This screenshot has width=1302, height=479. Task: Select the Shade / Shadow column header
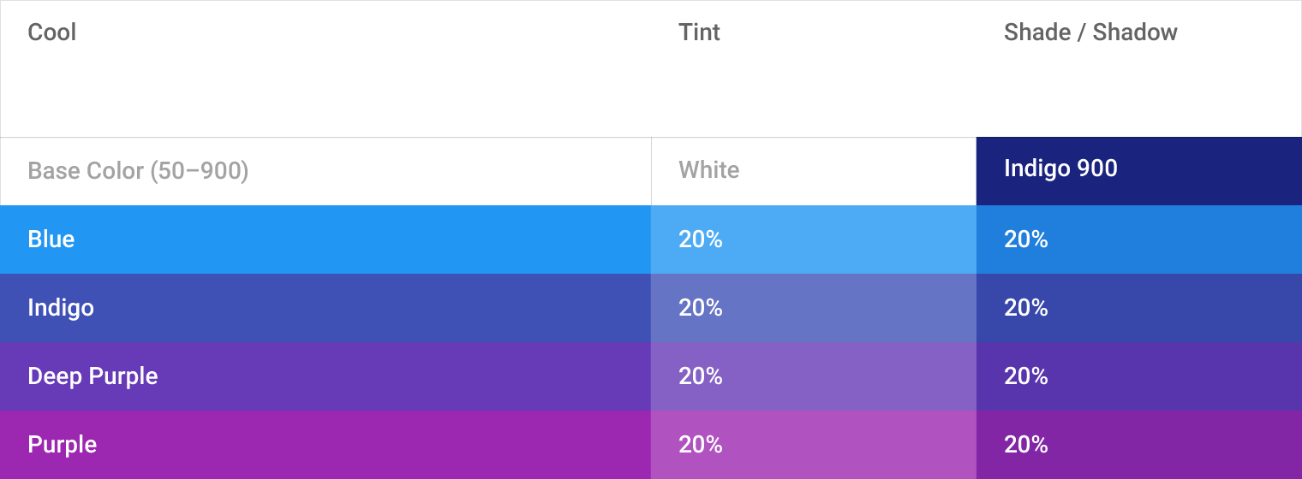pyautogui.click(x=1090, y=33)
